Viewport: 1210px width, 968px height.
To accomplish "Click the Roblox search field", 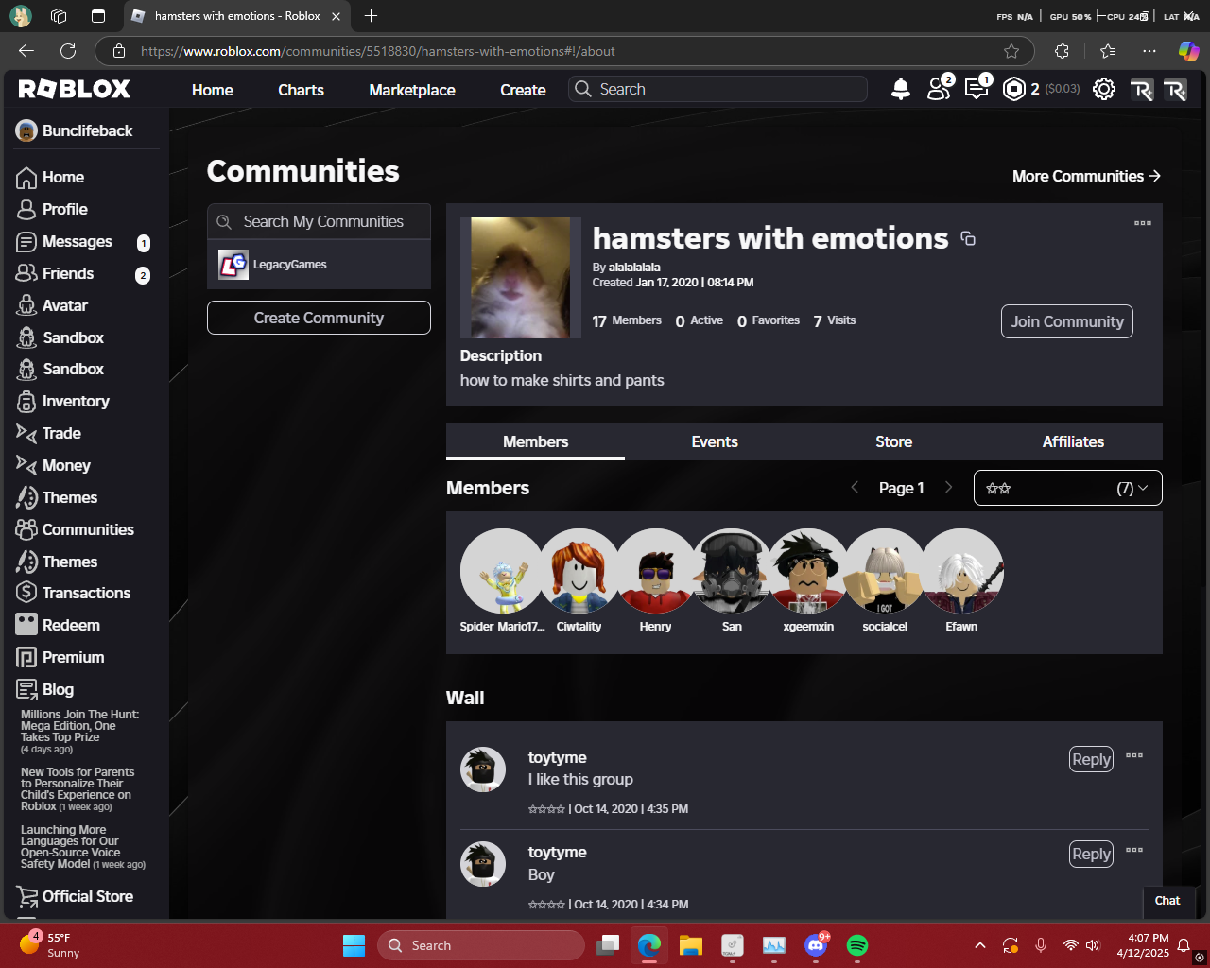I will [x=717, y=89].
